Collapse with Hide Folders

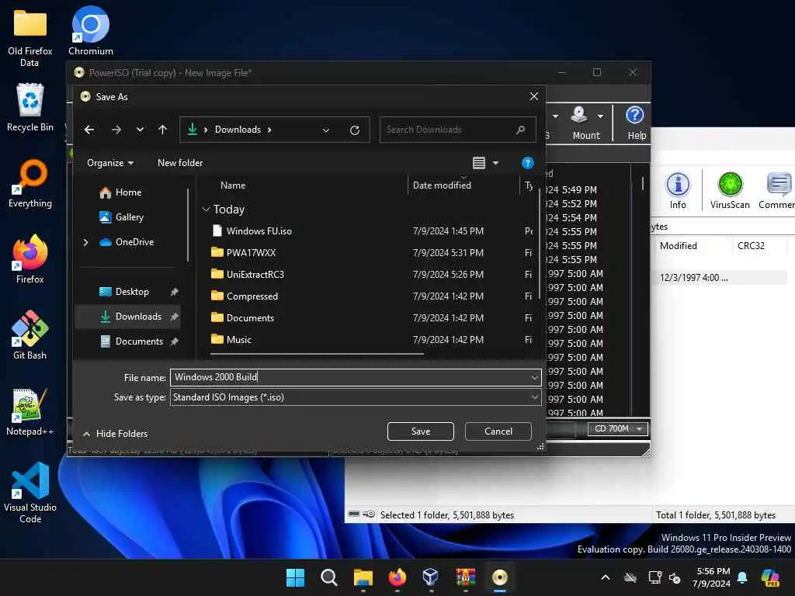pos(116,434)
